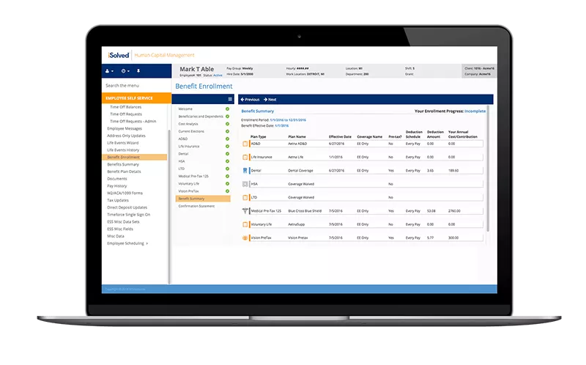
Task: Open Life Events Wizard in sidebar
Action: click(123, 143)
